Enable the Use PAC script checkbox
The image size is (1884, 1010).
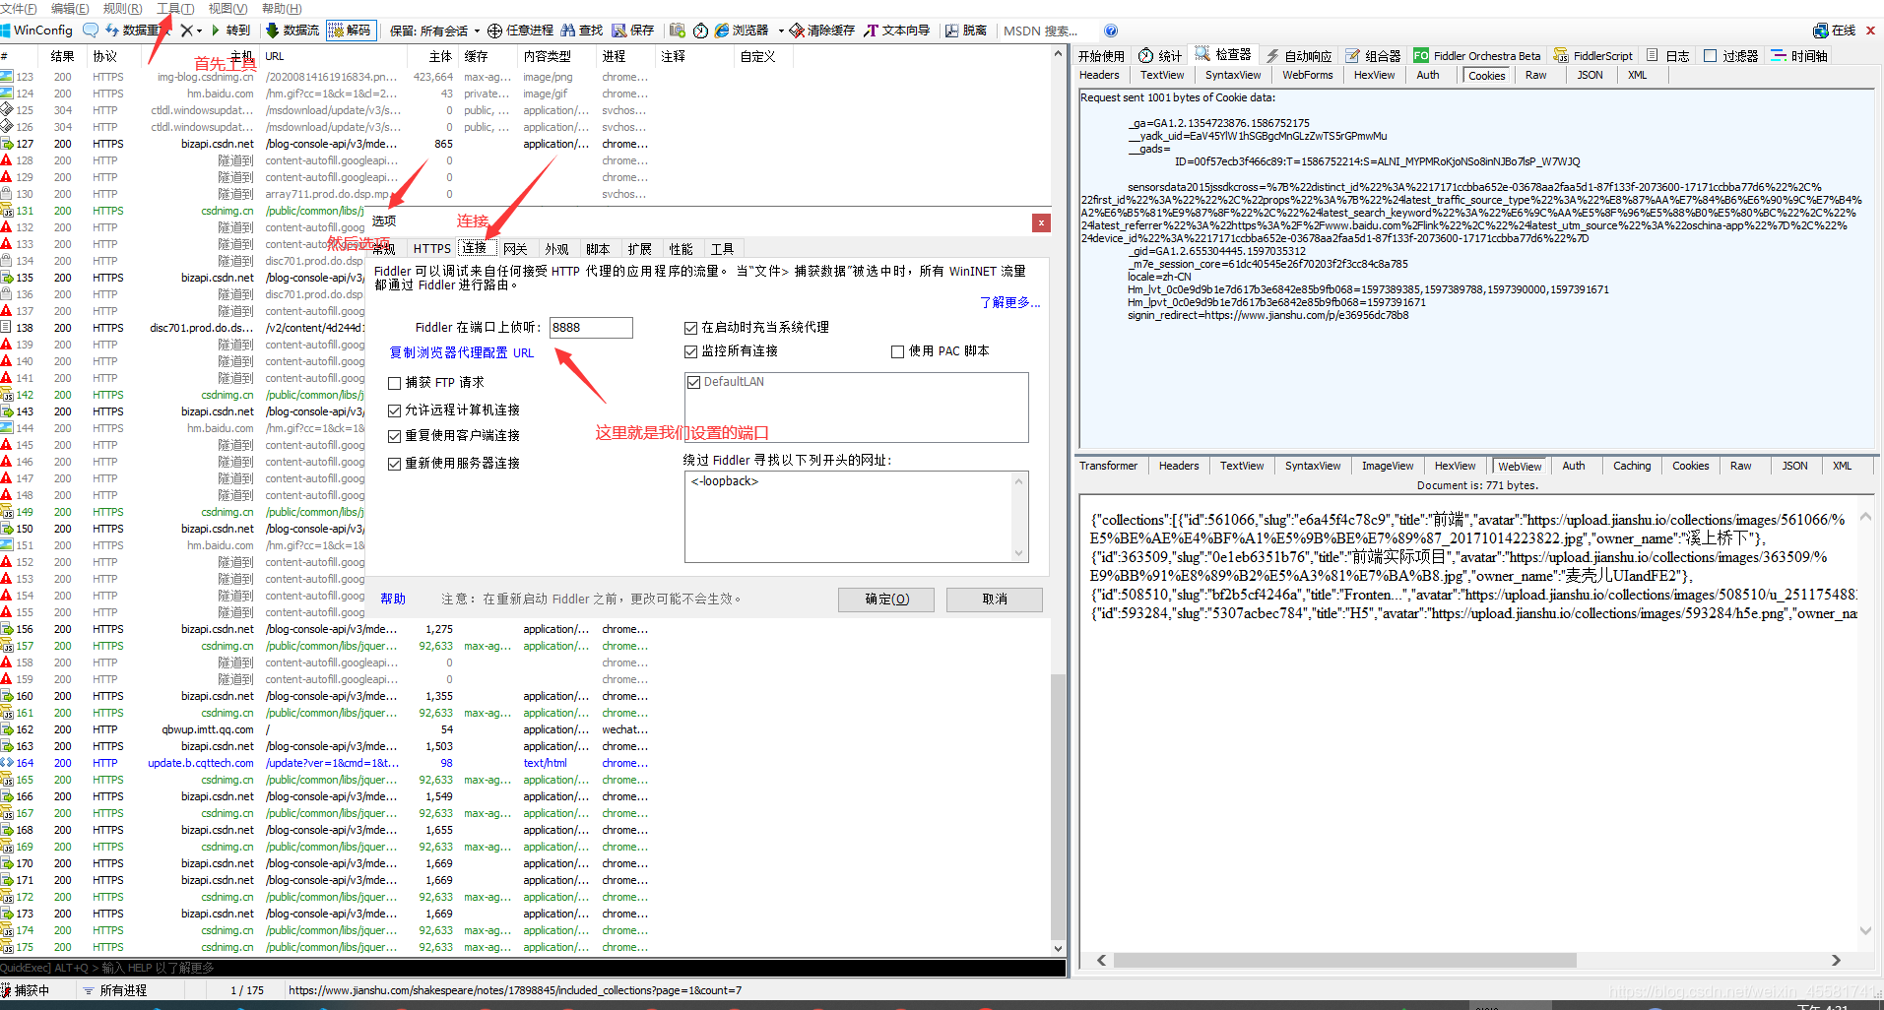[x=897, y=351]
